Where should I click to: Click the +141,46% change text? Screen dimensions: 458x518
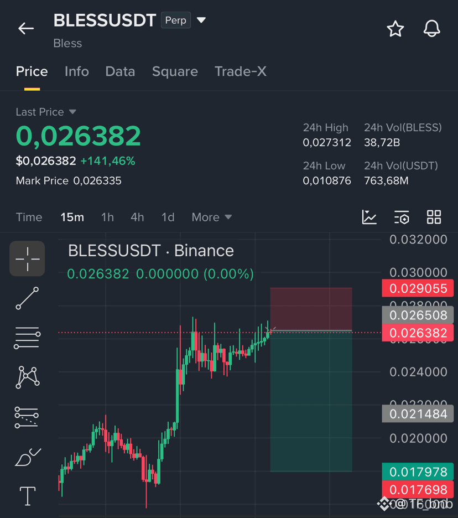(108, 161)
